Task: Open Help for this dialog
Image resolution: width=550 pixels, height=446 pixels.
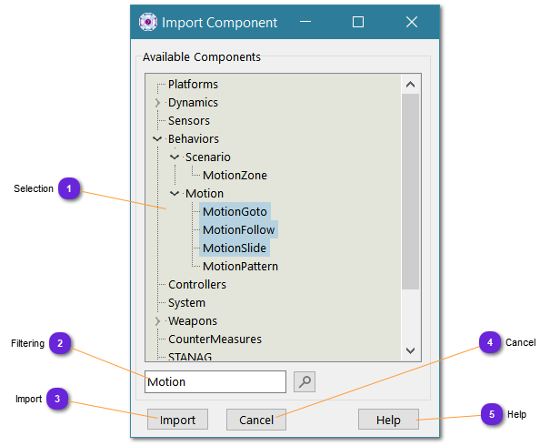Action: (x=388, y=419)
